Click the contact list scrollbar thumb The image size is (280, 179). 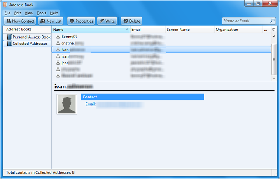(x=274, y=59)
